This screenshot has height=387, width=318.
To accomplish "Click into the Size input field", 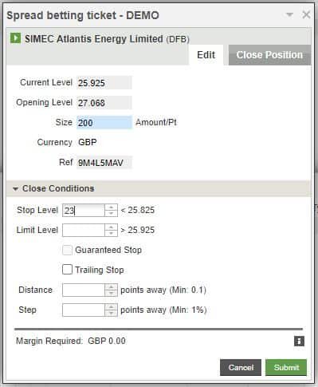I will tap(104, 122).
